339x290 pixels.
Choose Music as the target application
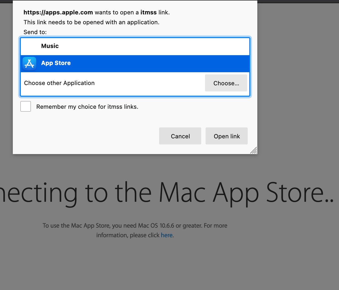[x=135, y=46]
